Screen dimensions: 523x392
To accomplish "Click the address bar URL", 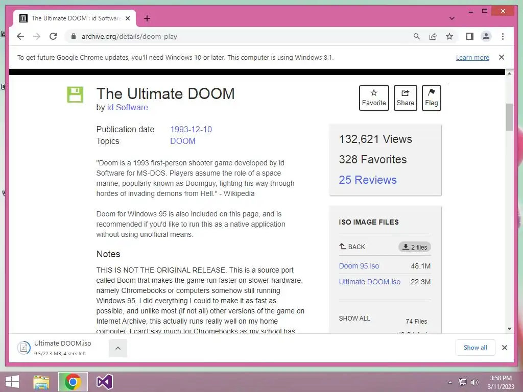I will (129, 36).
